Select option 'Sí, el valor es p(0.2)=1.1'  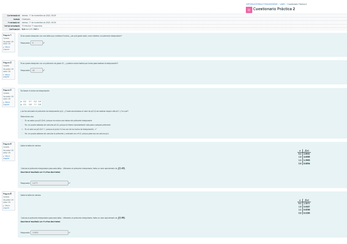pyautogui.click(x=23, y=129)
